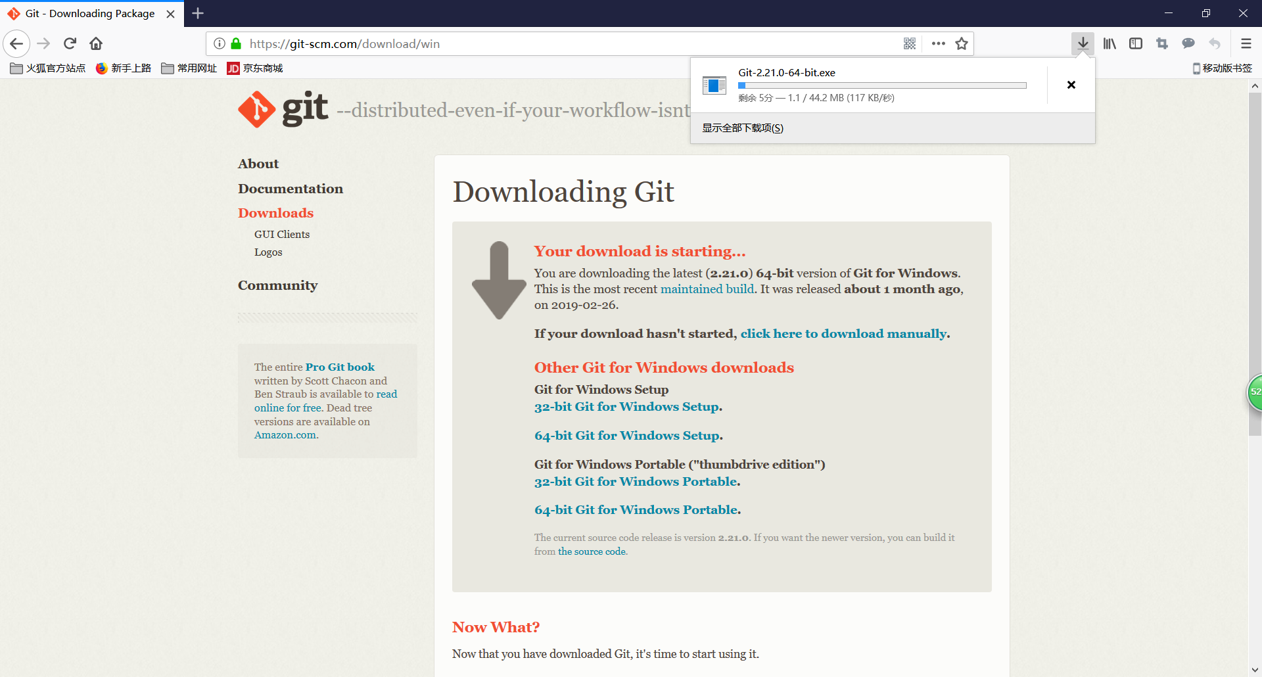Image resolution: width=1262 pixels, height=677 pixels.
Task: Open the Library bookshelf icon
Action: click(1110, 44)
